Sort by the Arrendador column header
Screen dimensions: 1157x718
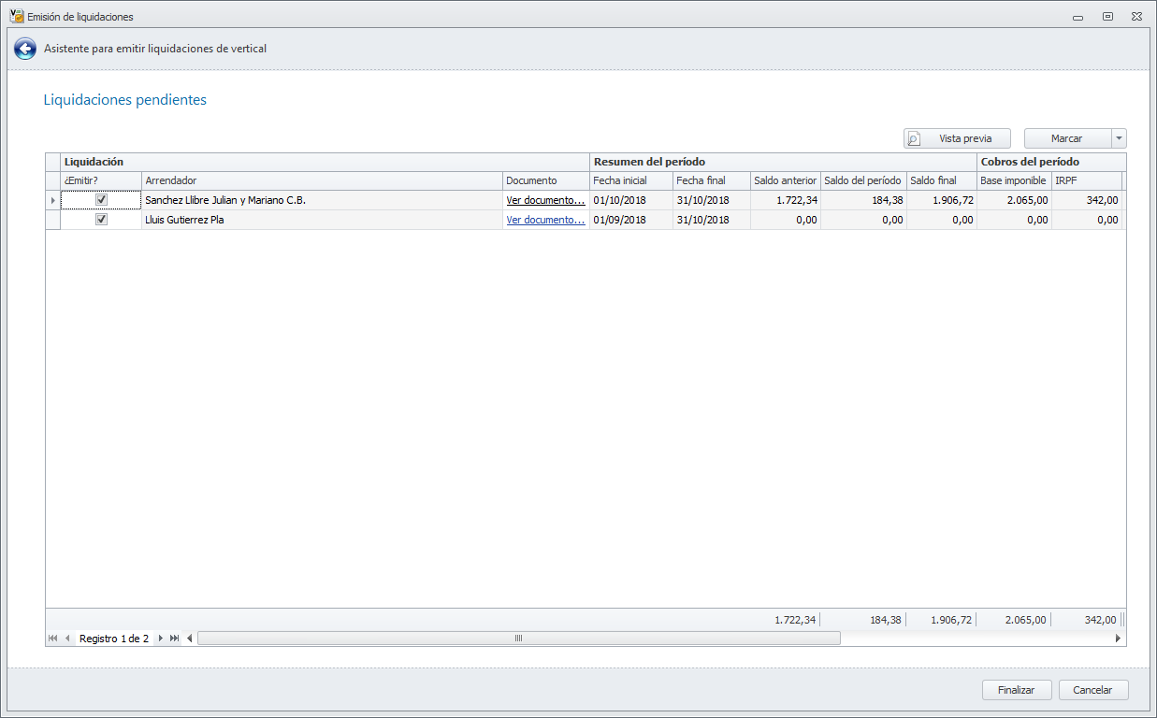tap(322, 180)
